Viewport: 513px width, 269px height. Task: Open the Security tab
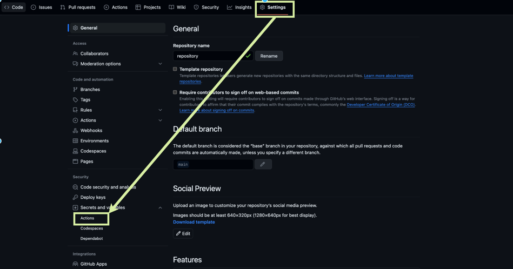(x=206, y=7)
